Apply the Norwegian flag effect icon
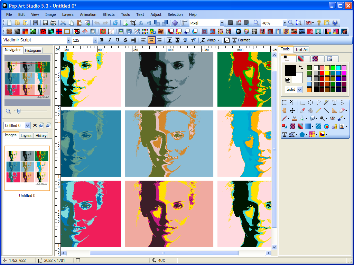354x265 pixels. click(x=59, y=31)
